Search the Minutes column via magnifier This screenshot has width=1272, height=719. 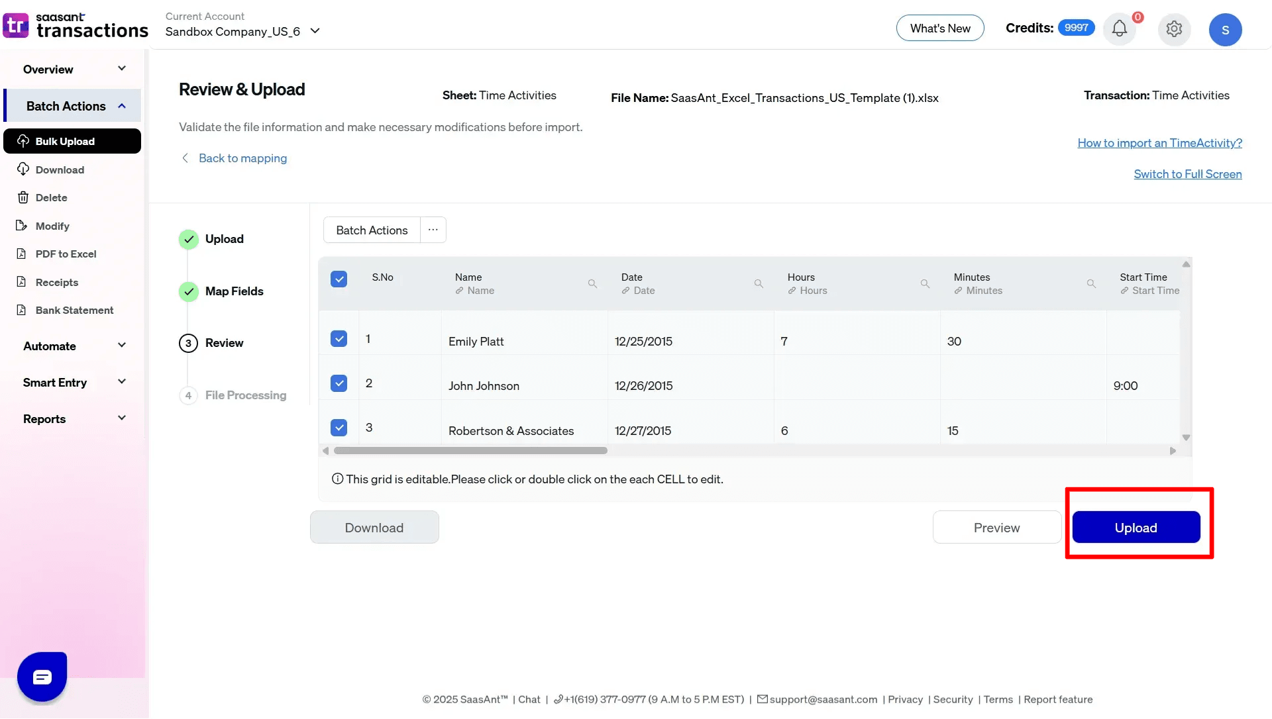pos(1091,284)
